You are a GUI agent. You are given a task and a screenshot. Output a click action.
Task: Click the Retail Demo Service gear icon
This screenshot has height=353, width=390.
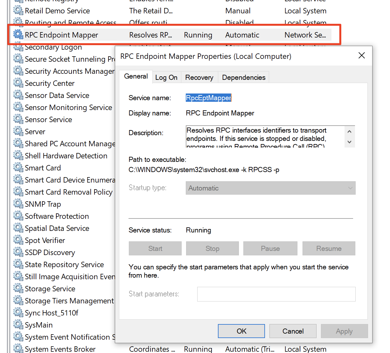(x=18, y=11)
